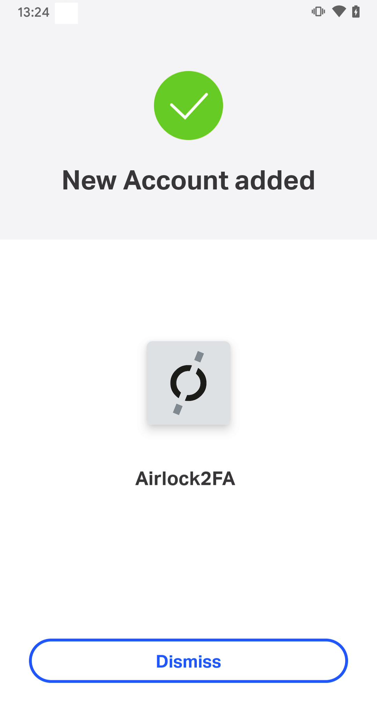Click the upper gray dash of Airlock logo
The image size is (377, 727).
pyautogui.click(x=199, y=357)
